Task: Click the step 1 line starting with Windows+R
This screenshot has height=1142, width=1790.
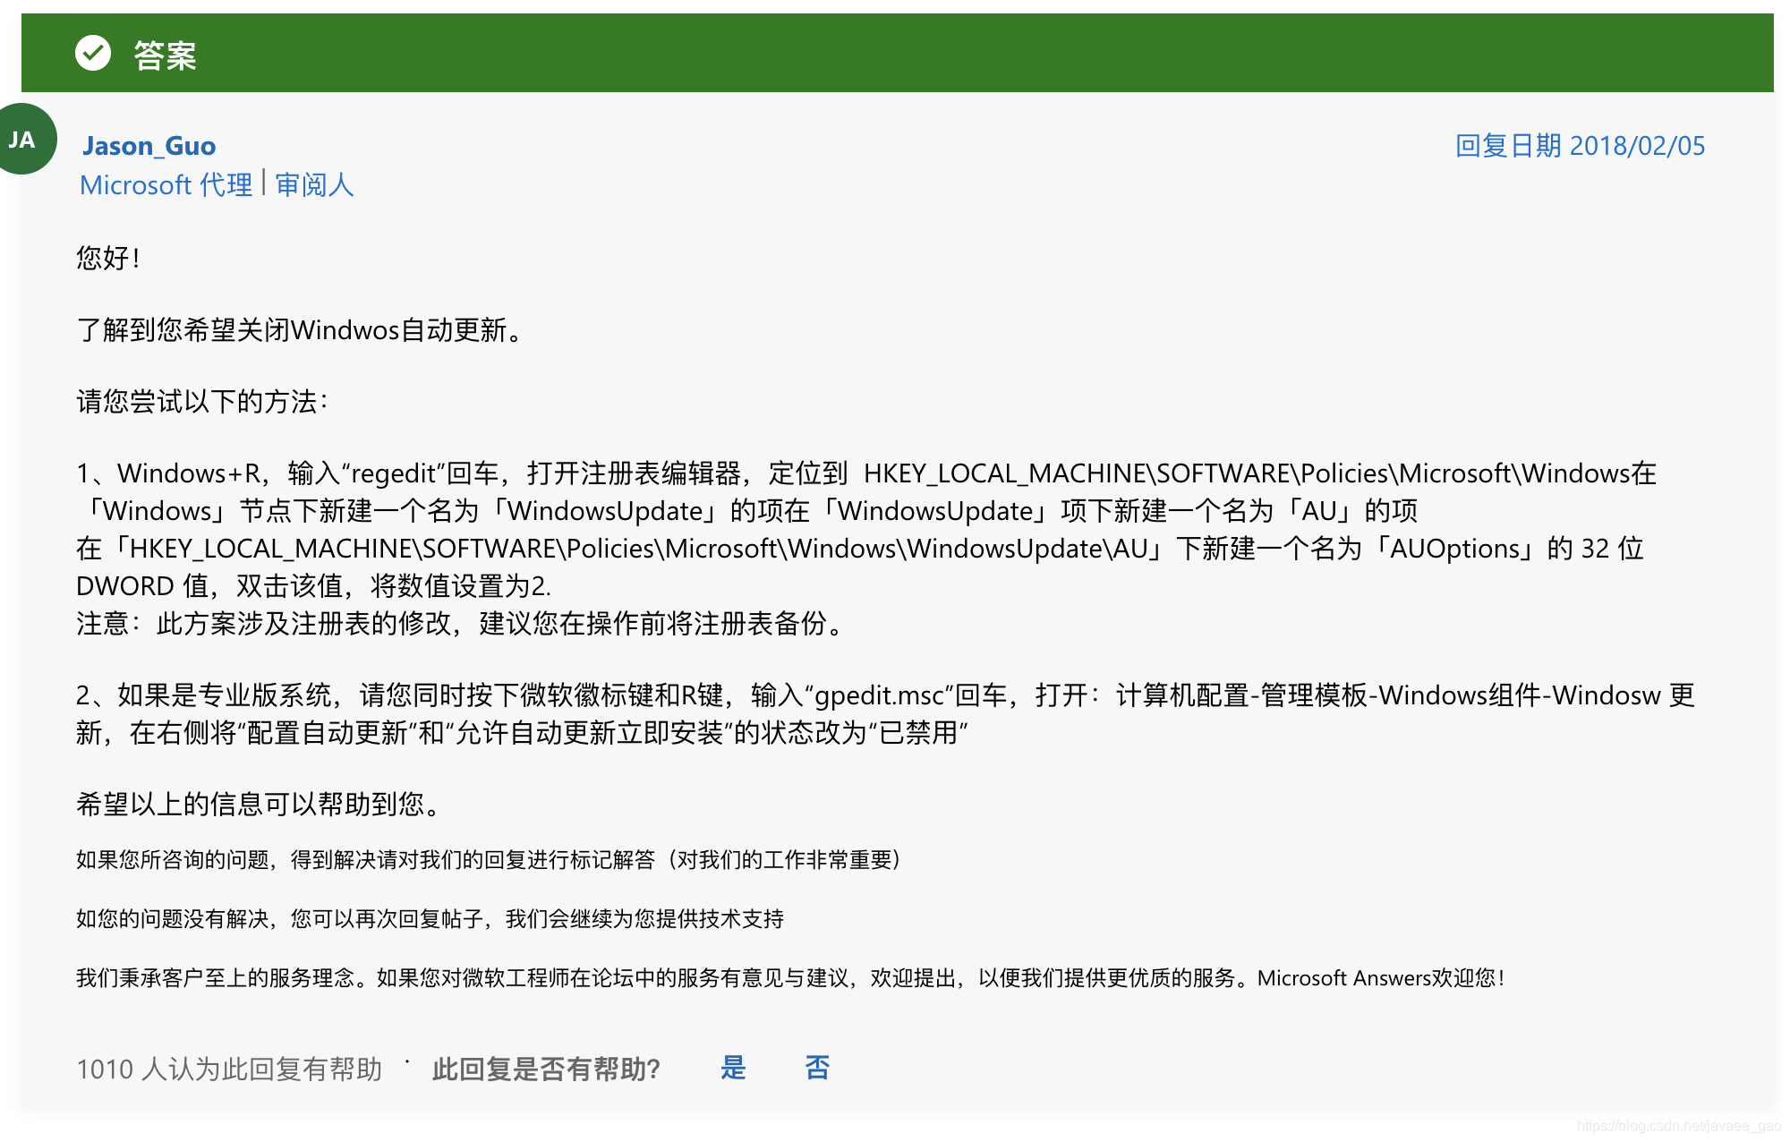Action: point(866,473)
